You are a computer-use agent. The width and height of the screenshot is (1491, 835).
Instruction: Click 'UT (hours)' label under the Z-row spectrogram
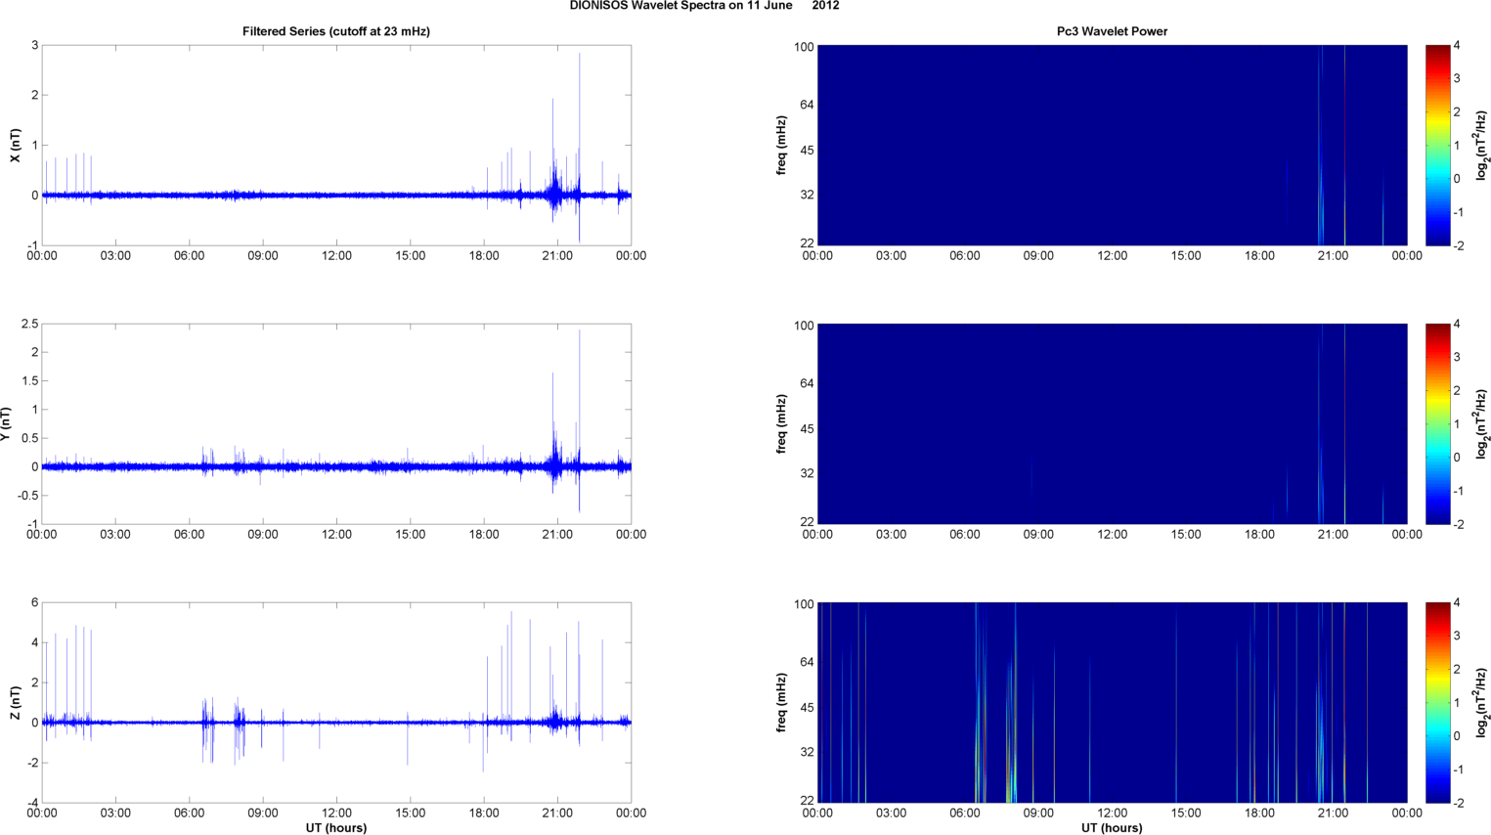(x=1112, y=828)
